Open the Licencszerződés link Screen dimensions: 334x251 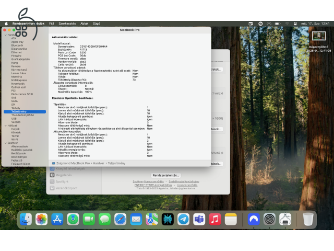(187, 185)
